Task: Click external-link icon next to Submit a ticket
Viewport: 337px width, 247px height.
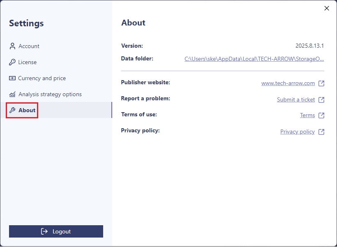Action: pos(321,100)
